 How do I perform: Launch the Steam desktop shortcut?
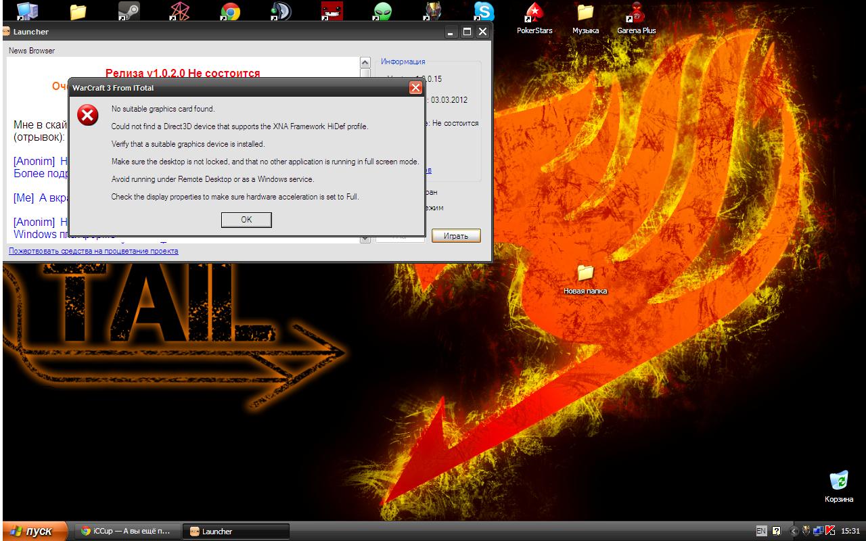click(129, 11)
